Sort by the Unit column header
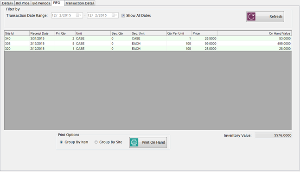The image size is (300, 172). (93, 33)
